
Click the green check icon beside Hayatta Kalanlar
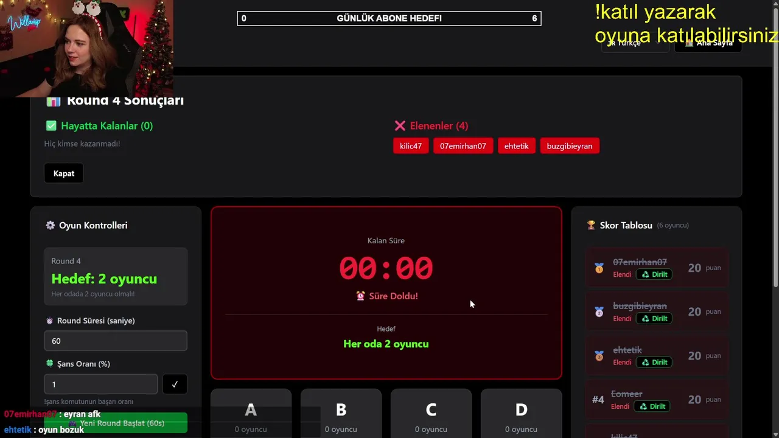coord(51,126)
